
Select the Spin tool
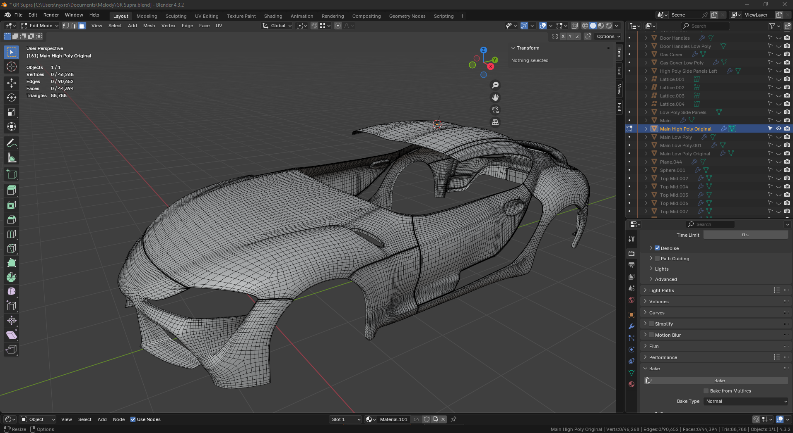(x=12, y=277)
